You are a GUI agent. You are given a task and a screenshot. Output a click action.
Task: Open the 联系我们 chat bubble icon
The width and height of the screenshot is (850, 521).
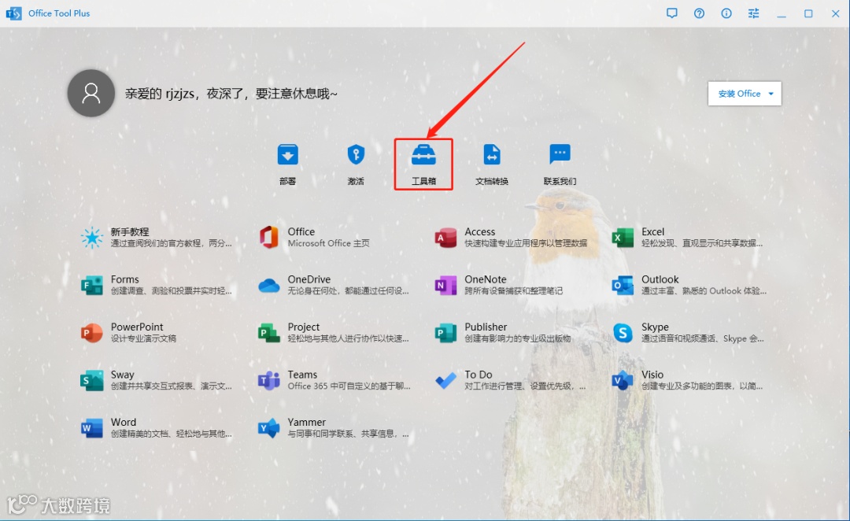pos(560,154)
